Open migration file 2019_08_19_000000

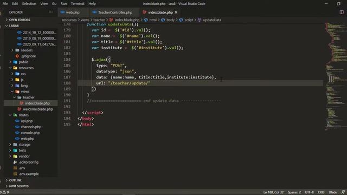[40, 38]
